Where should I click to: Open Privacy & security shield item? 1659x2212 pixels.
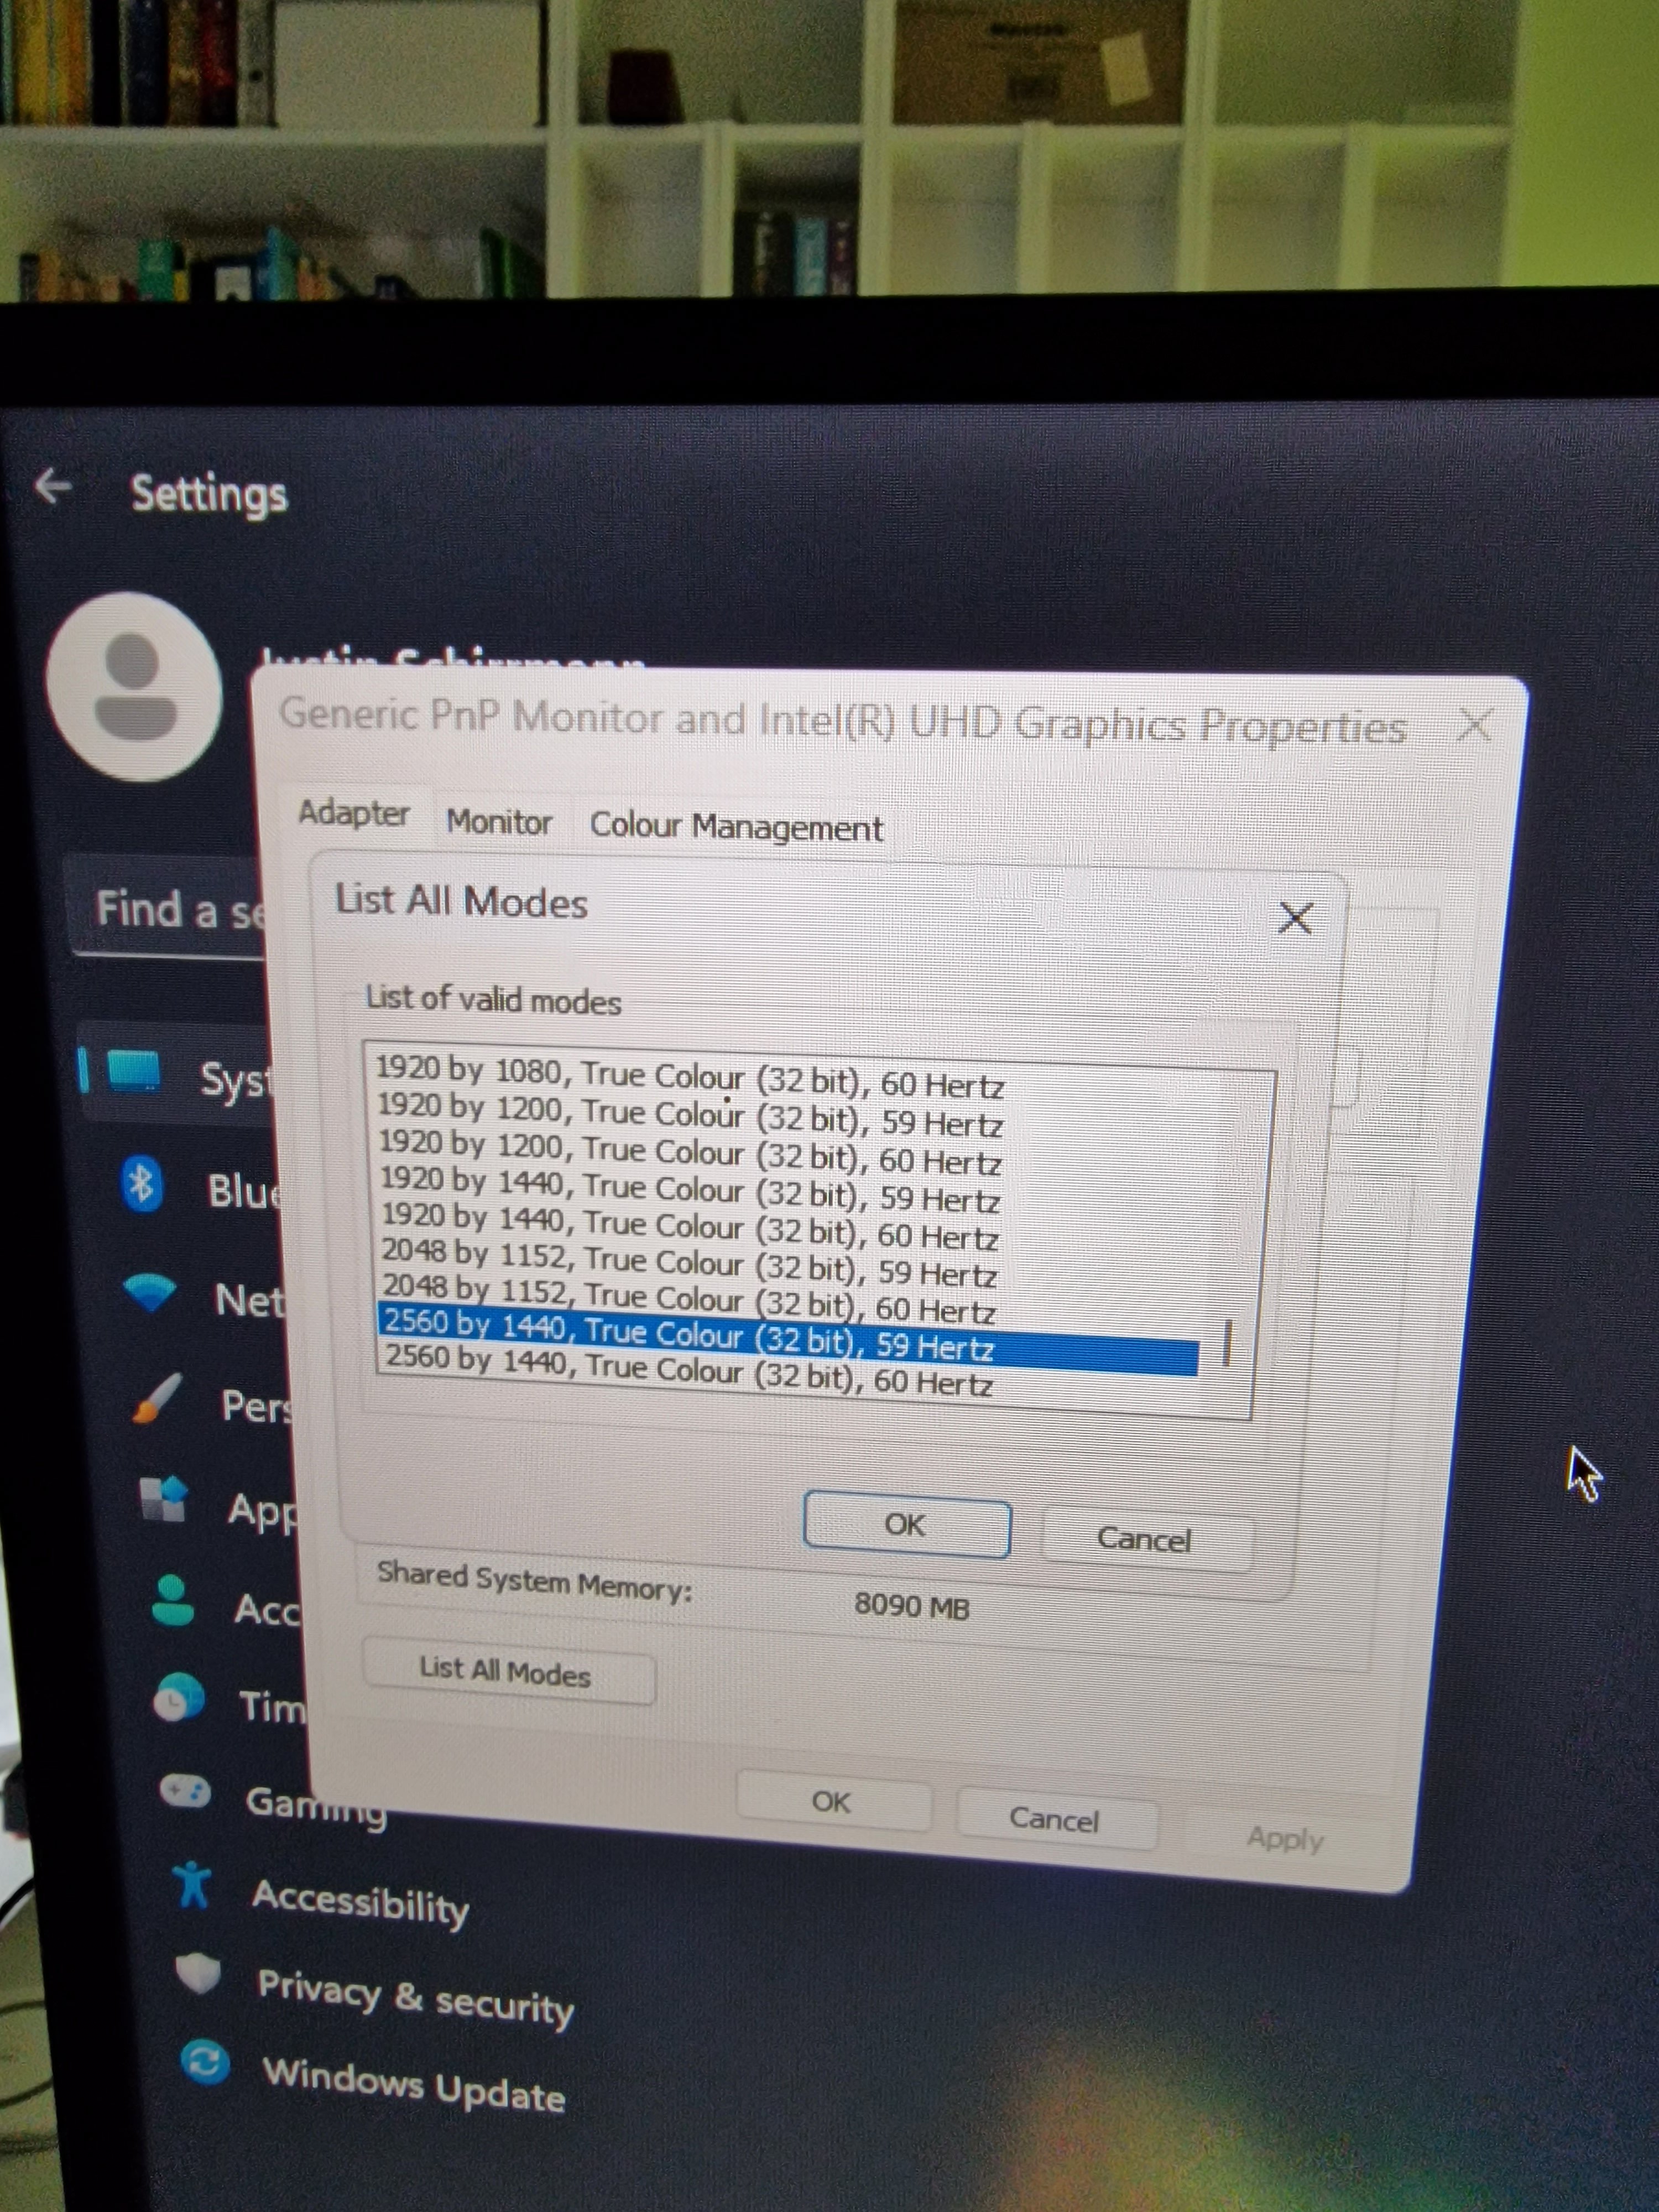coord(415,1997)
